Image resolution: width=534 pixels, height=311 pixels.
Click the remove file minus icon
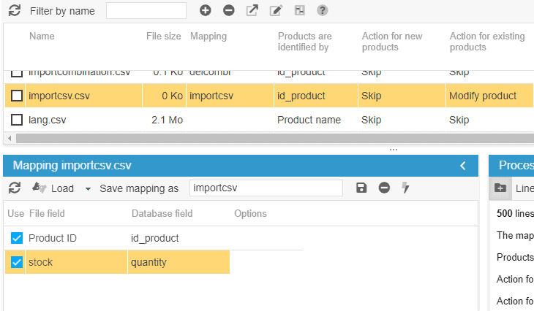[229, 11]
